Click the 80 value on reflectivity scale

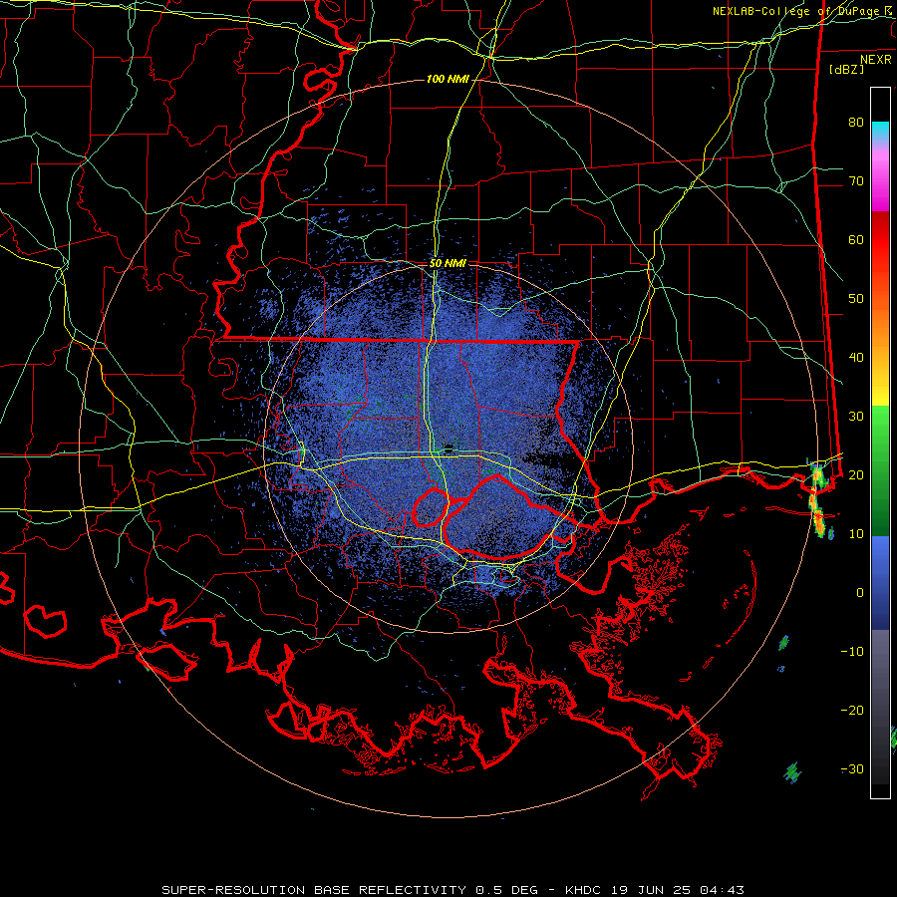coord(856,122)
